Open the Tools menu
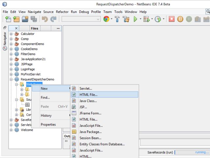210x158 pixels. pyautogui.click(x=118, y=12)
